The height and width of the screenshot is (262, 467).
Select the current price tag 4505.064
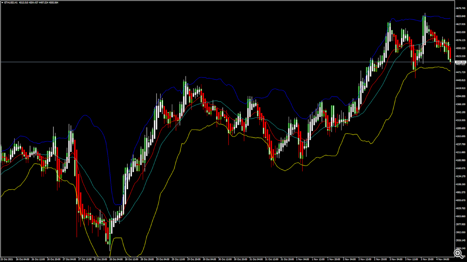point(461,62)
